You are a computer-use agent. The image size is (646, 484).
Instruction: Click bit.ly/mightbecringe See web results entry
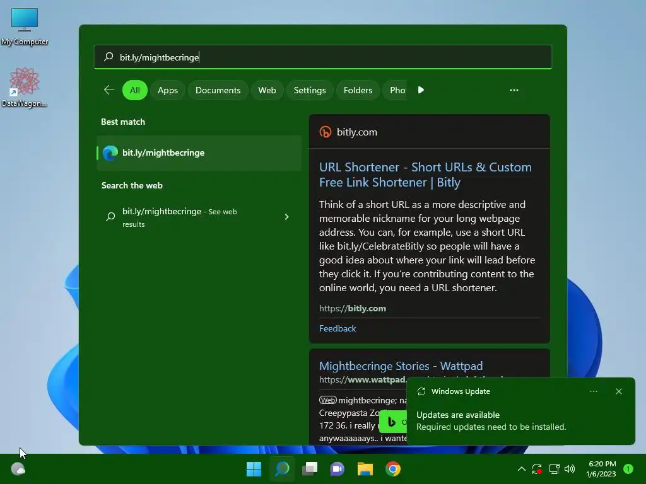[199, 217]
